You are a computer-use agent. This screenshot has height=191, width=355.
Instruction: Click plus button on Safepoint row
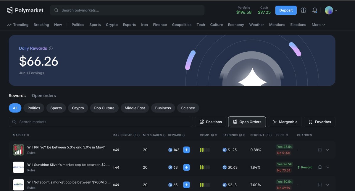(x=186, y=185)
